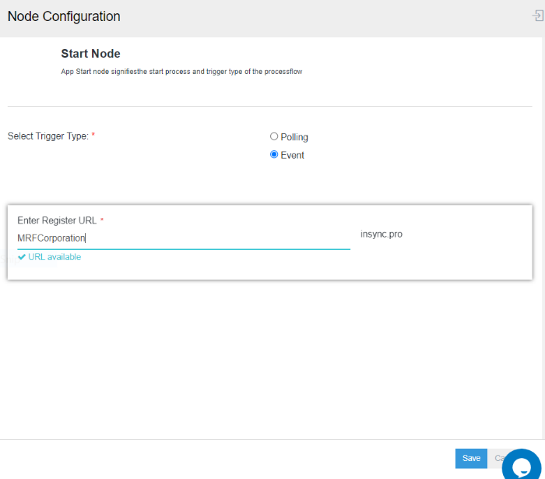This screenshot has width=545, height=479.
Task: Click the Node Configuration panel title
Action: coord(64,16)
